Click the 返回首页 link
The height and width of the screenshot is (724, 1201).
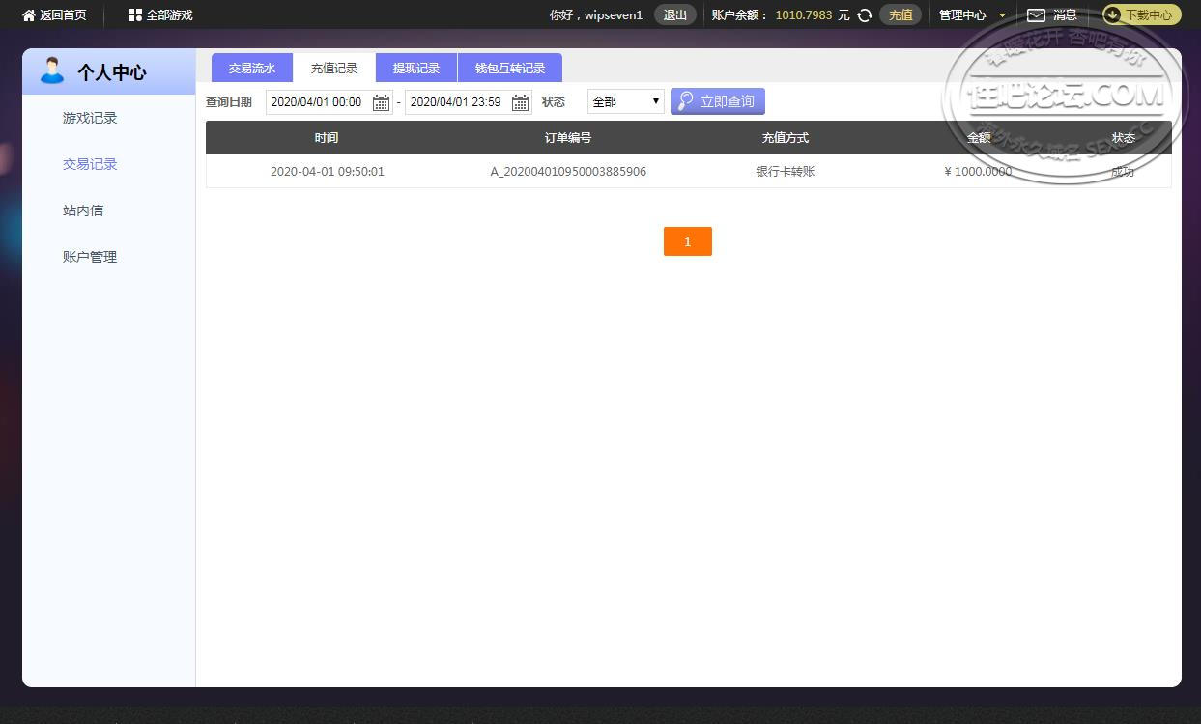tap(63, 15)
